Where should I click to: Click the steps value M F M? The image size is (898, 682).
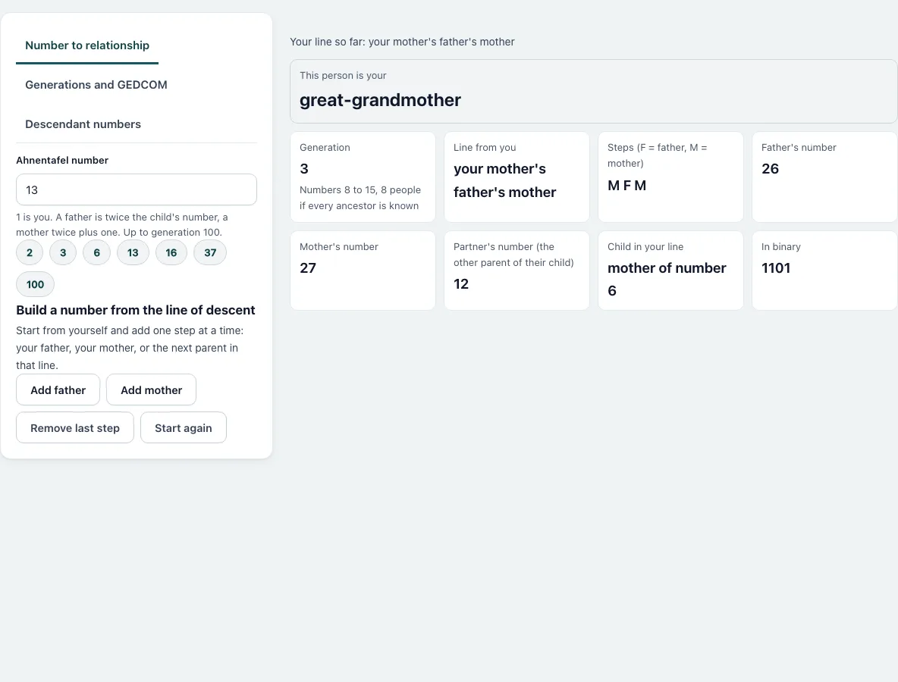pos(626,186)
